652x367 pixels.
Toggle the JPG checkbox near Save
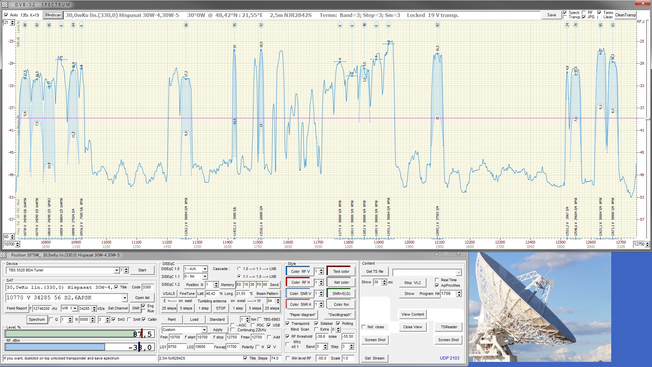pyautogui.click(x=584, y=17)
